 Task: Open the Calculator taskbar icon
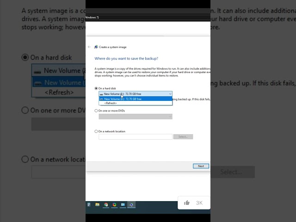click(89, 204)
